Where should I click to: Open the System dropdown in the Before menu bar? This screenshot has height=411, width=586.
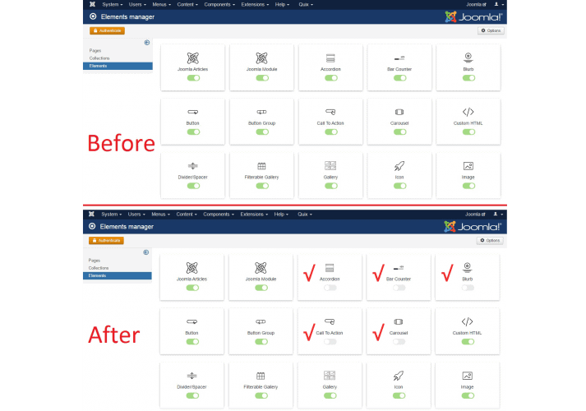[112, 5]
